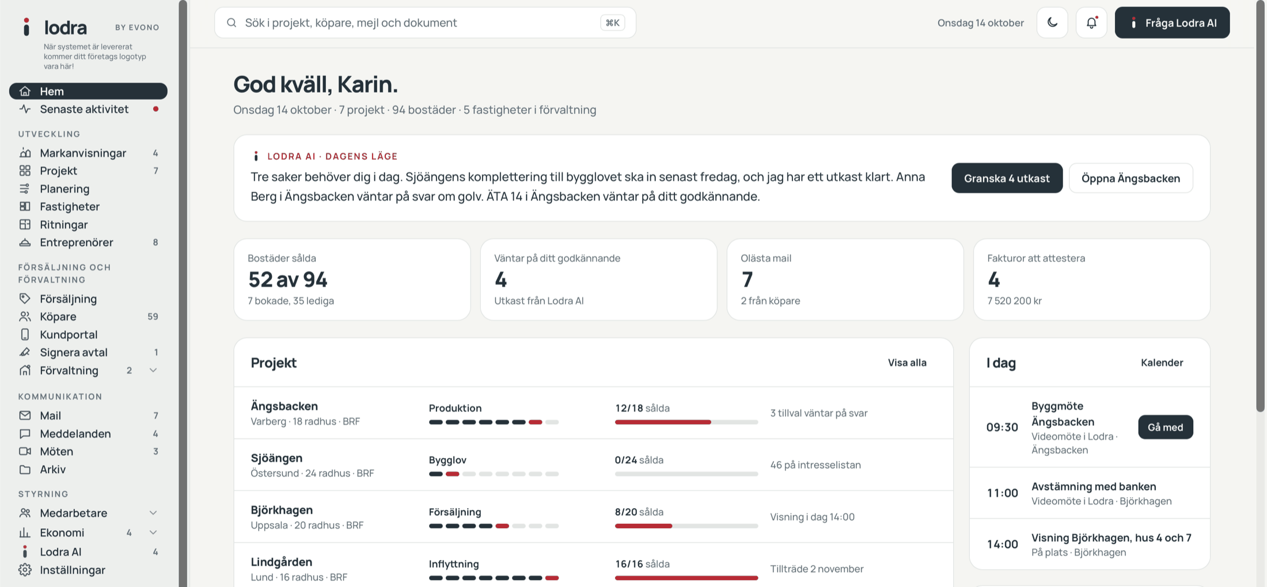Click the main page vertical scrollbar
This screenshot has width=1267, height=587.
1260,205
